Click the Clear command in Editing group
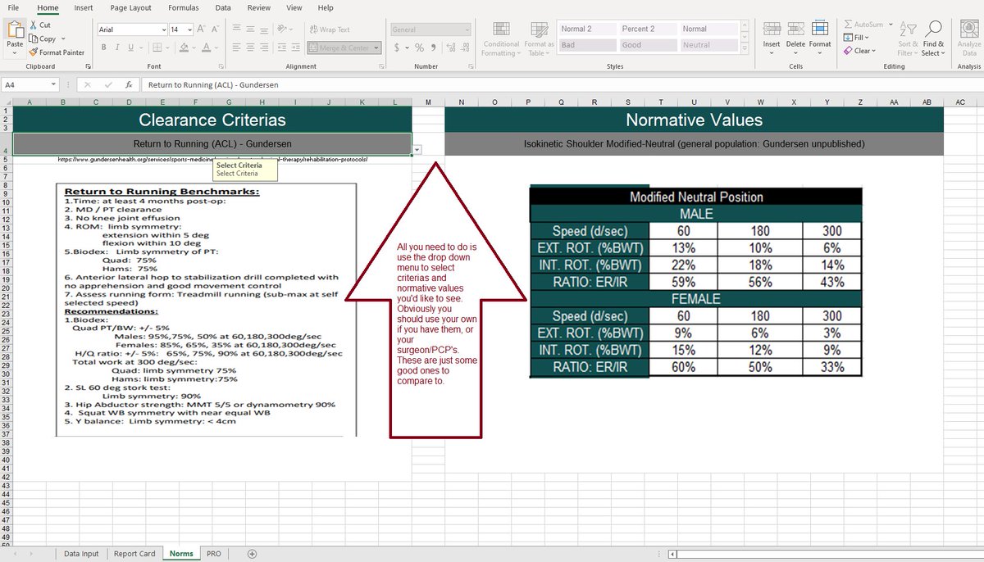Viewport: 984px width, 562px height. coord(859,50)
